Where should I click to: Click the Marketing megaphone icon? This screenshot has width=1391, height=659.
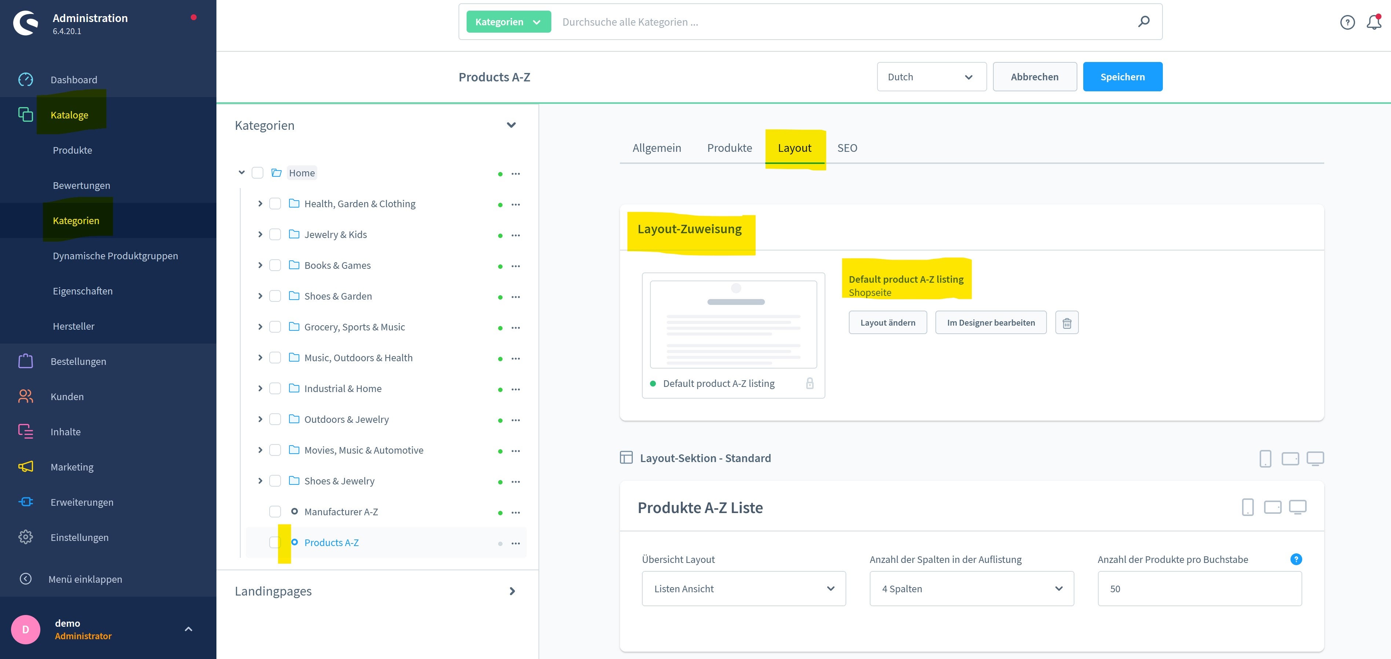25,466
